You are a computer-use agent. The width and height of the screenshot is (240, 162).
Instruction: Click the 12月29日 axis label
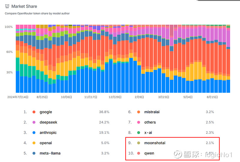pyautogui.click(x=115, y=97)
